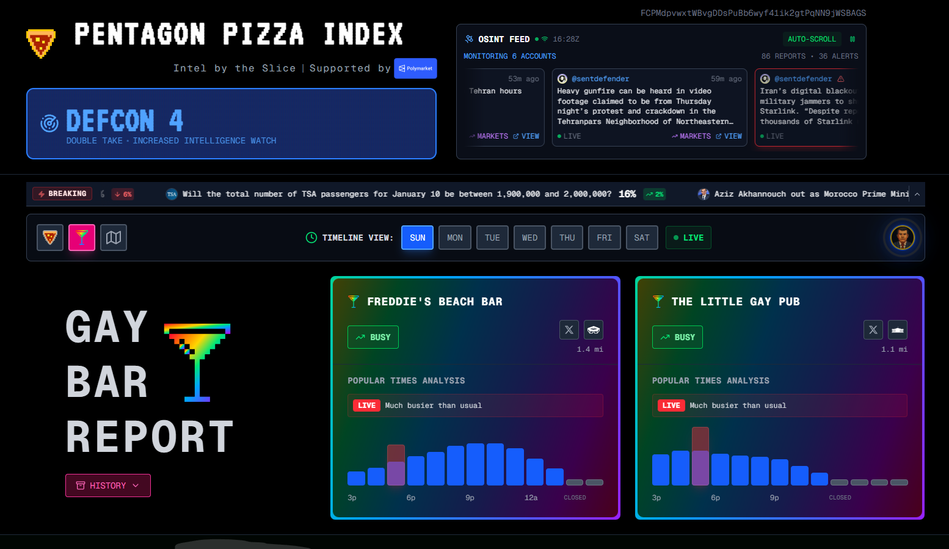
Task: Open MARKETS link on the Tehran hours post
Action: point(489,136)
